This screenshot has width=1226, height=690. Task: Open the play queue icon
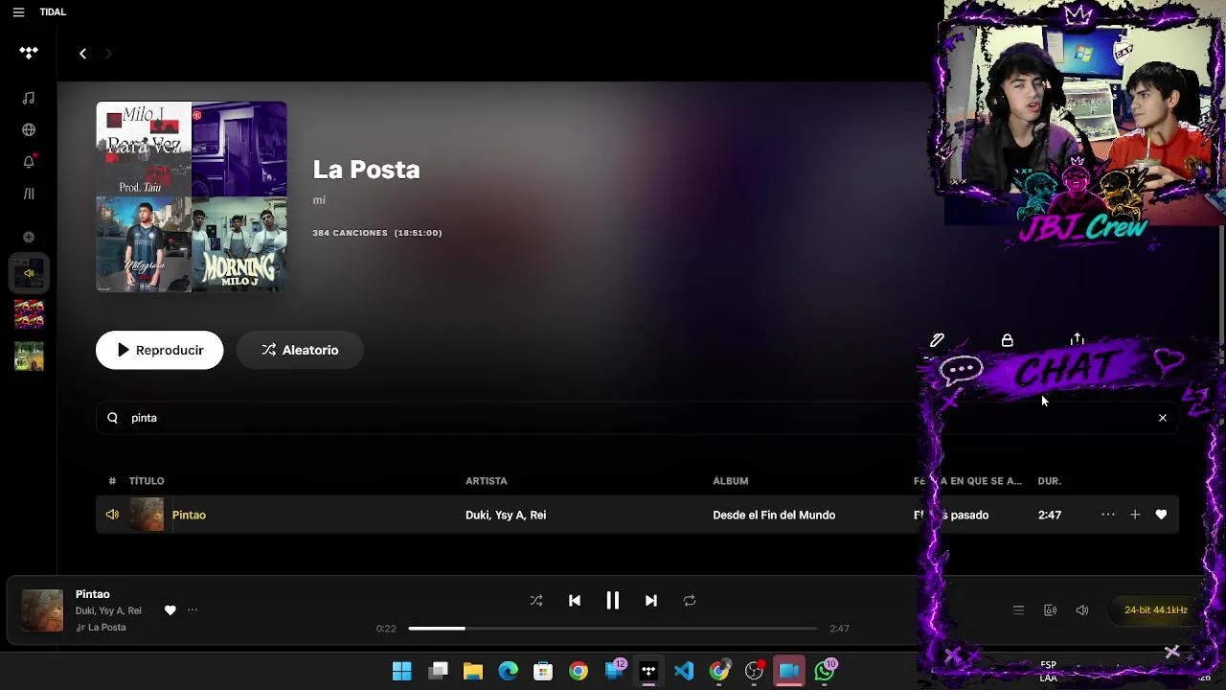click(x=1018, y=610)
